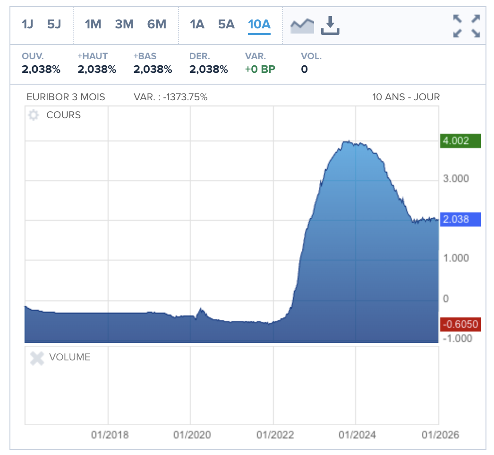This screenshot has width=494, height=455.
Task: Select the 5A time range
Action: (226, 24)
